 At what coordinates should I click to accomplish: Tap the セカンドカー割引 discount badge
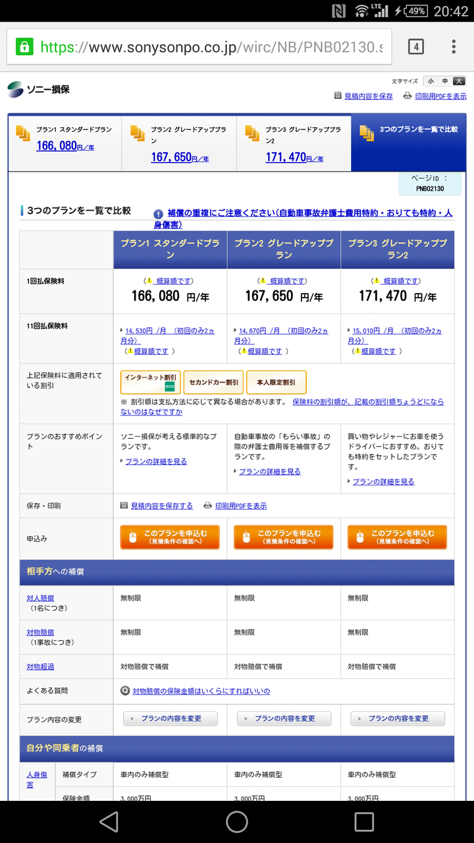tap(213, 382)
